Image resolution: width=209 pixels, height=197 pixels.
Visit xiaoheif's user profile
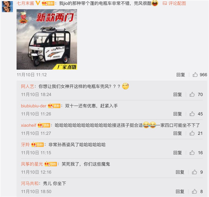pos(28,125)
